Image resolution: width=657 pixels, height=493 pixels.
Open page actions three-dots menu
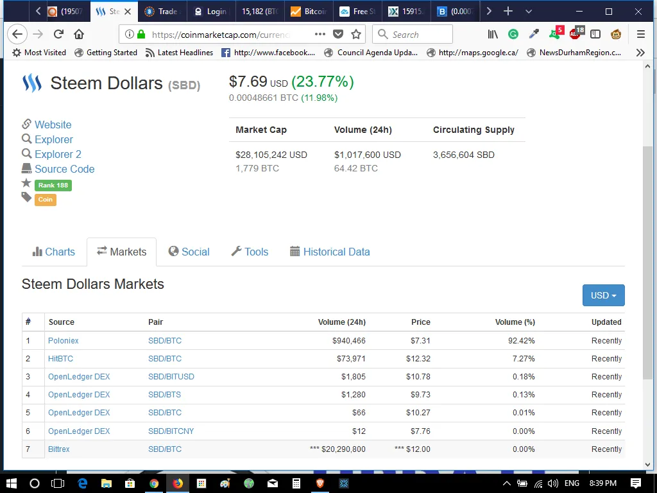[320, 34]
